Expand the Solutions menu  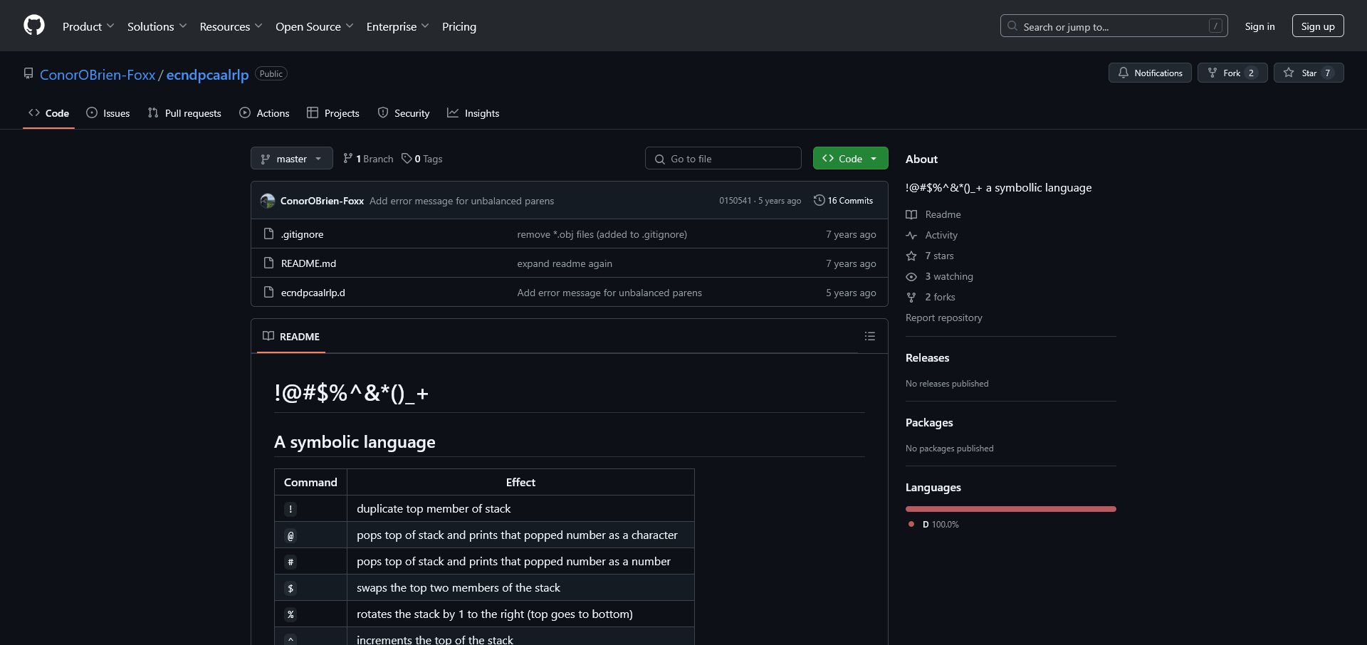coord(157,26)
